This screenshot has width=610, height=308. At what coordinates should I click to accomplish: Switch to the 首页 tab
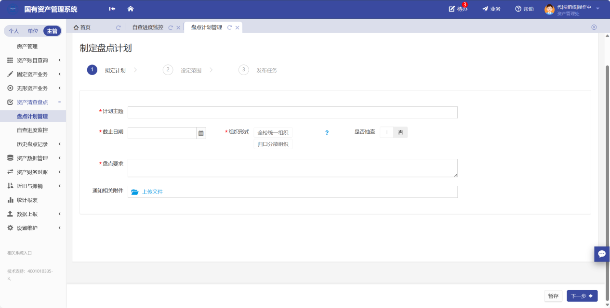coord(82,28)
